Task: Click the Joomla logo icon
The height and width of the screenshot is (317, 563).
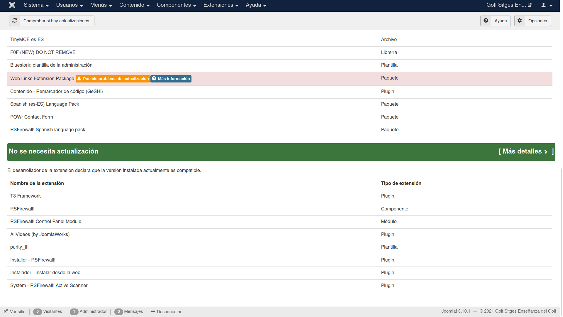Action: click(12, 5)
